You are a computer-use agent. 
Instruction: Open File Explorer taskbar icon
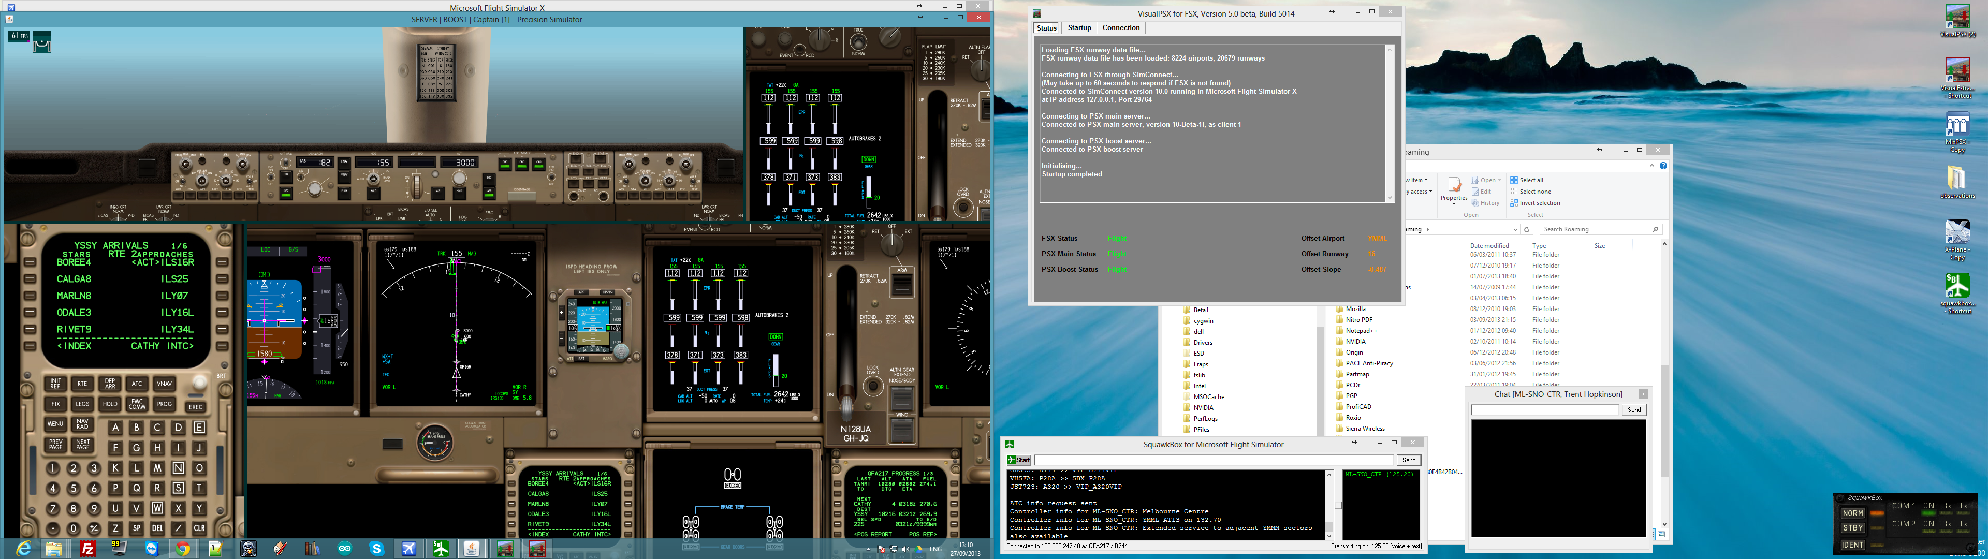(x=53, y=549)
